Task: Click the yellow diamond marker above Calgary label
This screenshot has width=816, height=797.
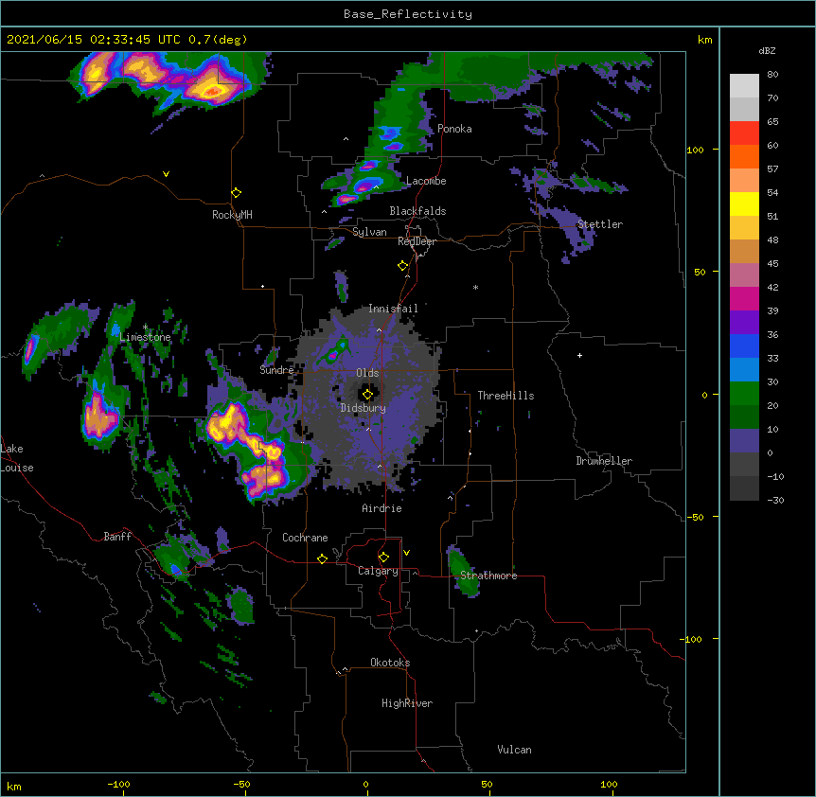Action: click(383, 558)
